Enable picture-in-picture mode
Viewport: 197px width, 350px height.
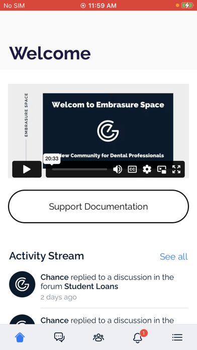coord(161,169)
